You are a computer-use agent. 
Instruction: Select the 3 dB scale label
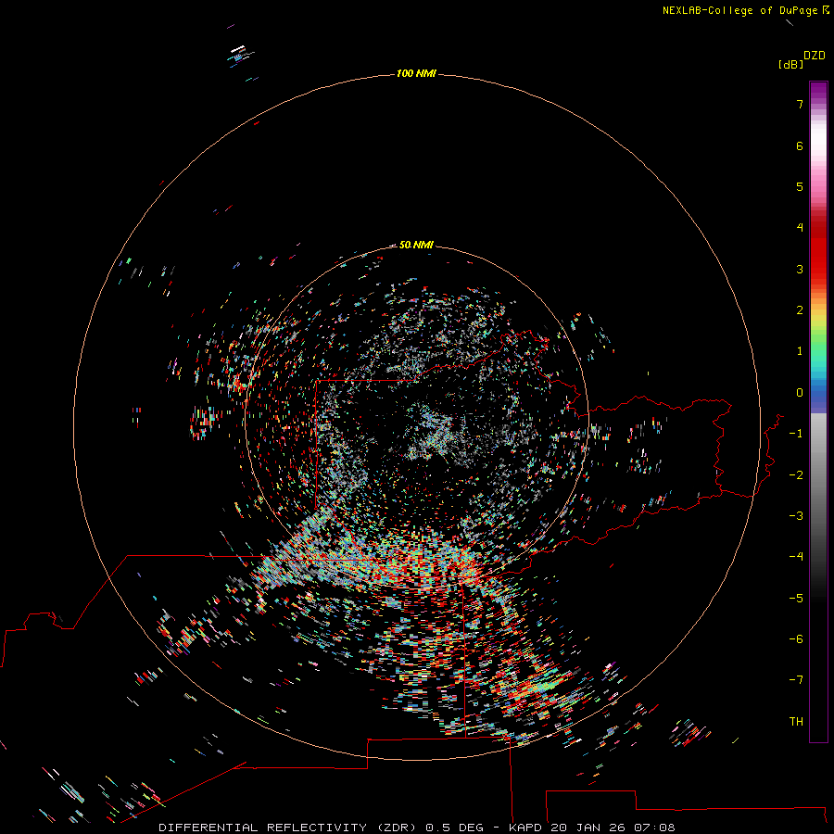(x=800, y=269)
